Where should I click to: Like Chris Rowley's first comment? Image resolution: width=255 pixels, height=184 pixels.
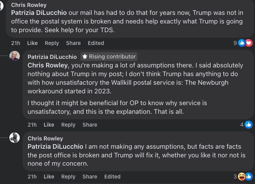point(32,43)
